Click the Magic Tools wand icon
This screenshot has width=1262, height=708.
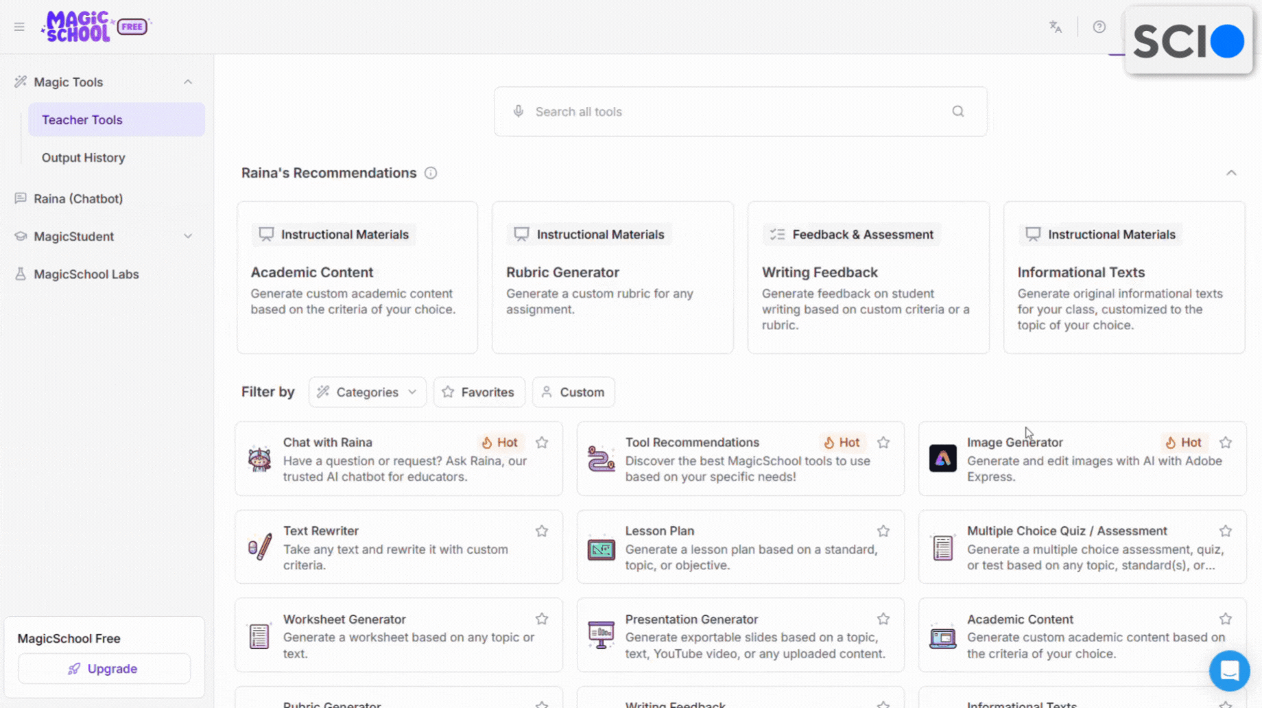click(21, 82)
